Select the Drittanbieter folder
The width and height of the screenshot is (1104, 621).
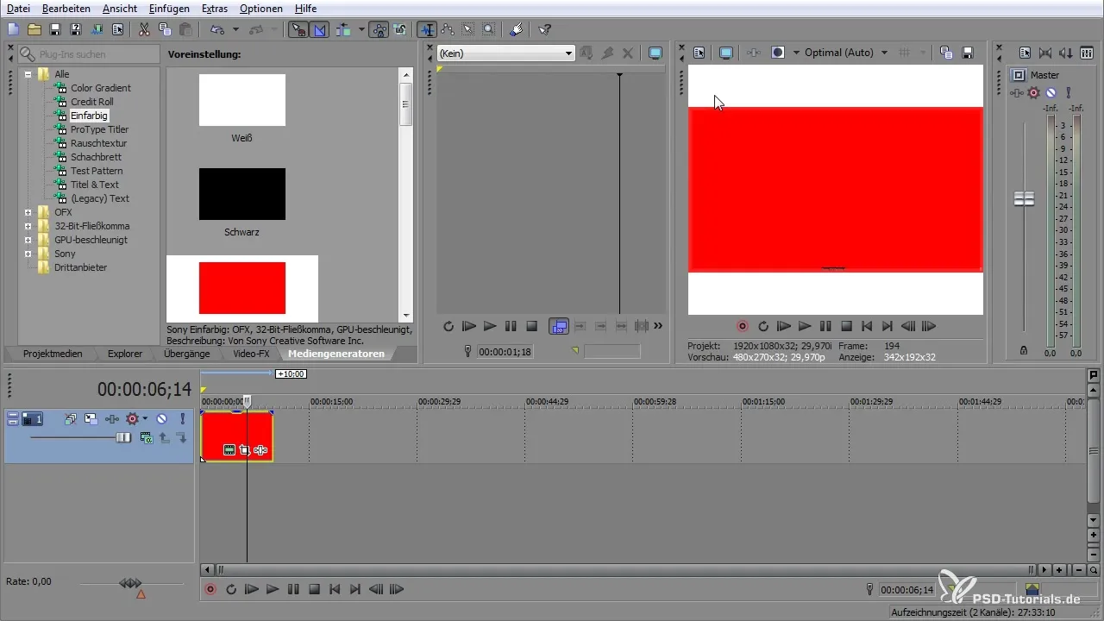pyautogui.click(x=81, y=267)
